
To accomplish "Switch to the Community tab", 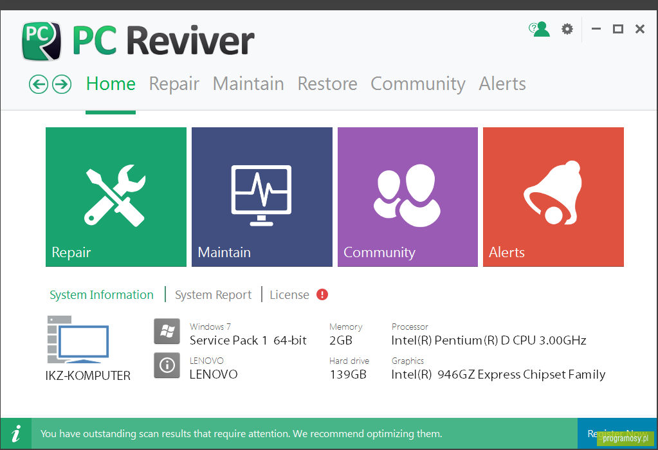I will 418,84.
